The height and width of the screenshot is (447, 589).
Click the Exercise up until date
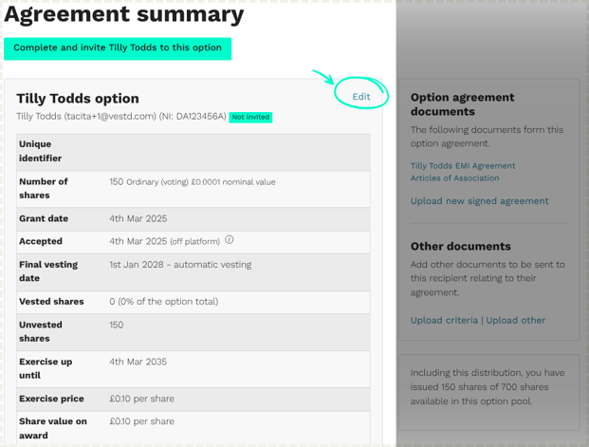pos(138,362)
